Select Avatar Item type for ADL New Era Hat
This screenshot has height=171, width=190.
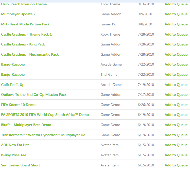(110, 145)
